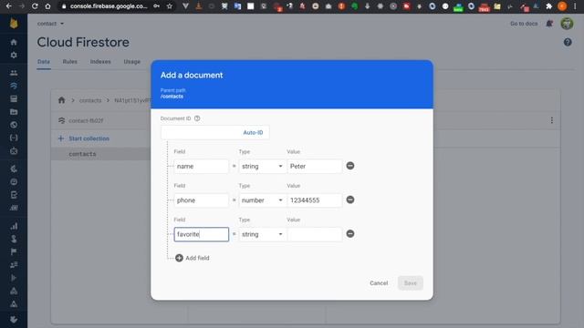Click Auto-ID to generate document ID

pyautogui.click(x=253, y=132)
